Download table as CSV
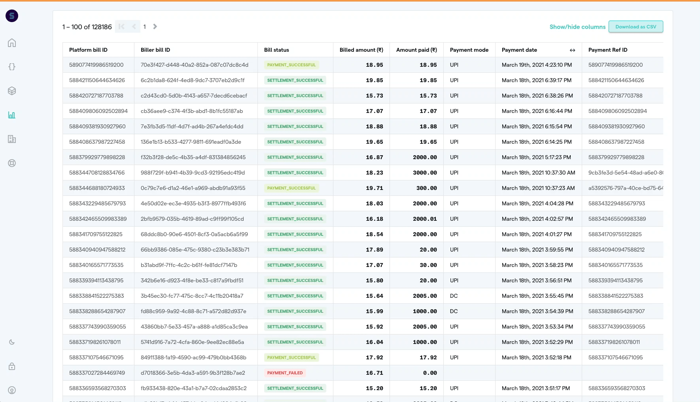 pos(636,26)
